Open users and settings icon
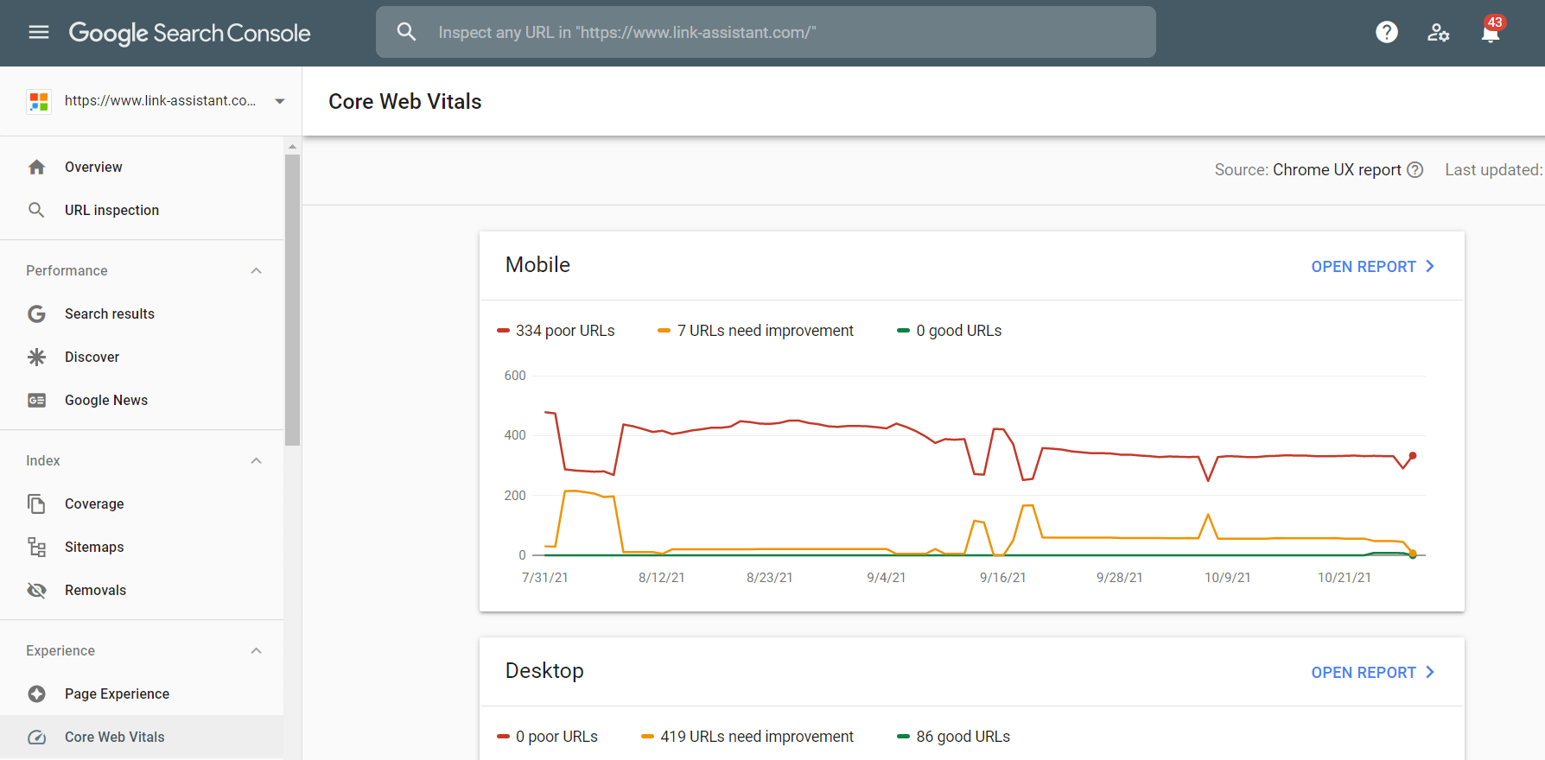The width and height of the screenshot is (1545, 760). pyautogui.click(x=1438, y=33)
